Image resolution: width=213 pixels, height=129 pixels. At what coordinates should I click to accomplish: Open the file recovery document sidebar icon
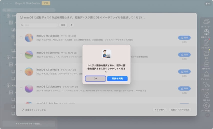click(x=206, y=43)
